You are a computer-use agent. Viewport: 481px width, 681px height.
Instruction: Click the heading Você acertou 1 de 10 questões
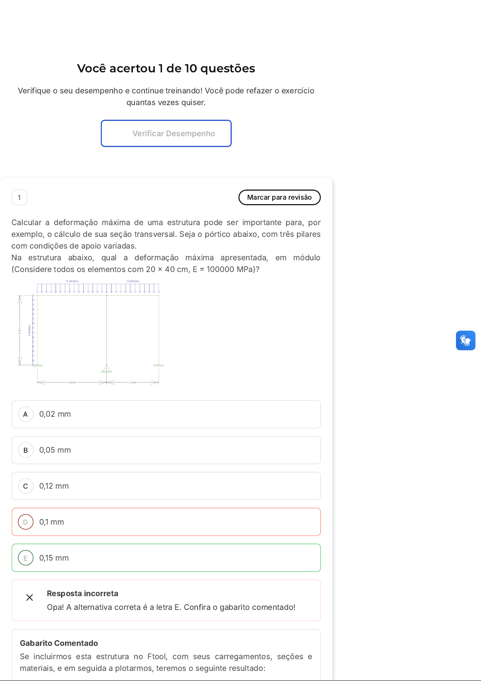coord(166,68)
